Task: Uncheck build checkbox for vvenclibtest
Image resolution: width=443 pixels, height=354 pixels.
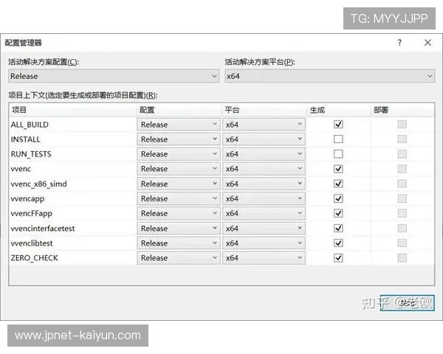Action: point(338,243)
